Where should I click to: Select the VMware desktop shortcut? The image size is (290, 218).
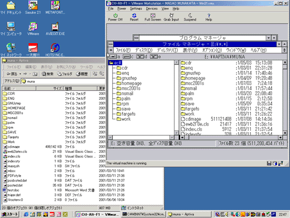(x=33, y=29)
